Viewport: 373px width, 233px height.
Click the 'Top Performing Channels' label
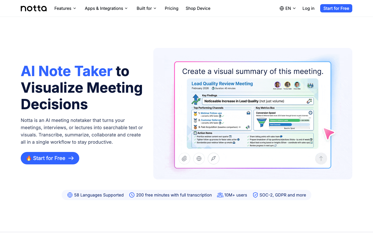pyautogui.click(x=209, y=108)
